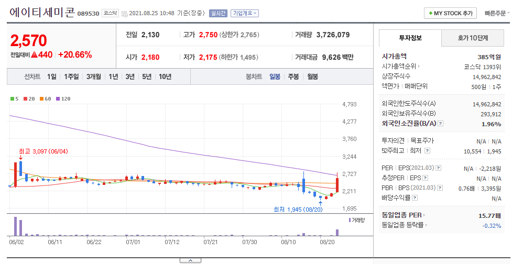Click the help icon next to 52주최고 | 최저
Image resolution: width=512 pixels, height=264 pixels.
(x=428, y=151)
